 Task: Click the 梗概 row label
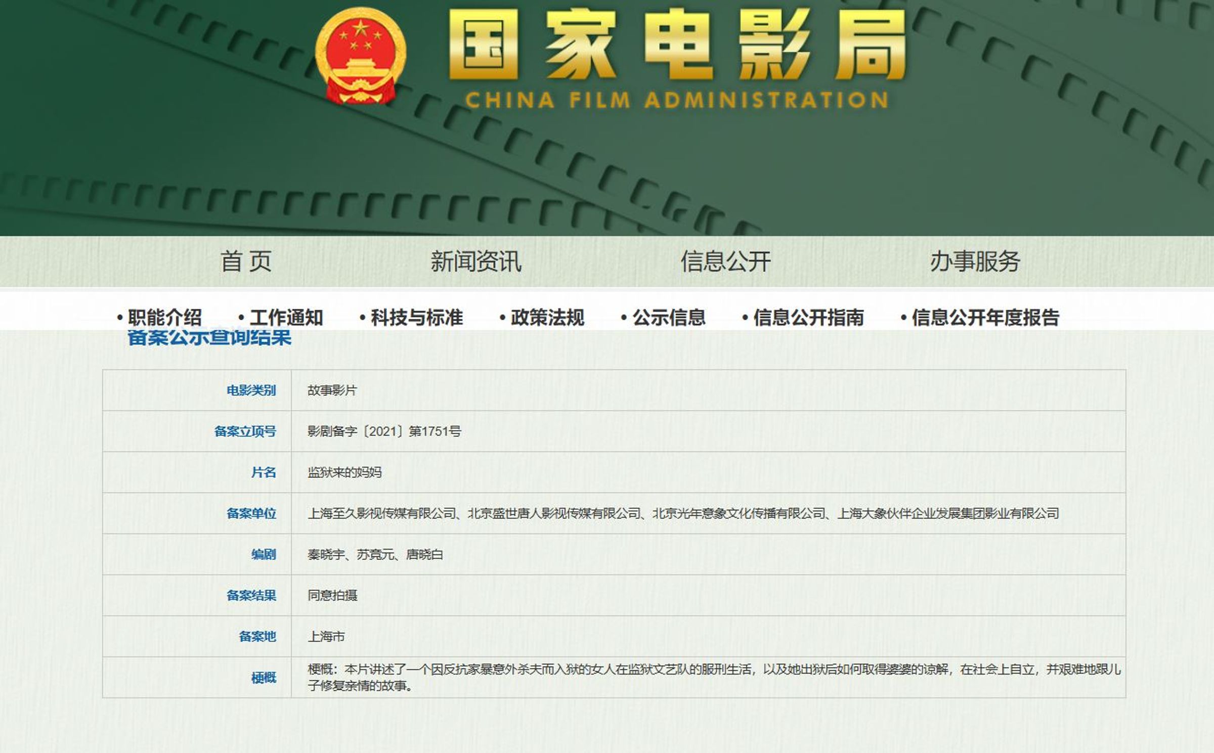point(264,678)
